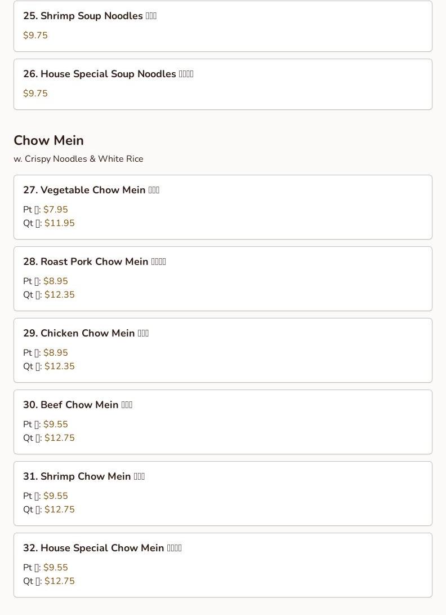Pick Beef Chow Mein pint $9.55
The image size is (446, 615).
coord(56,424)
